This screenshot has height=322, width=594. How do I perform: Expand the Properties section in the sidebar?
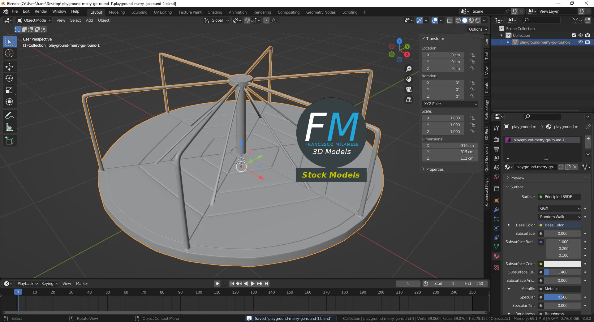tap(435, 169)
